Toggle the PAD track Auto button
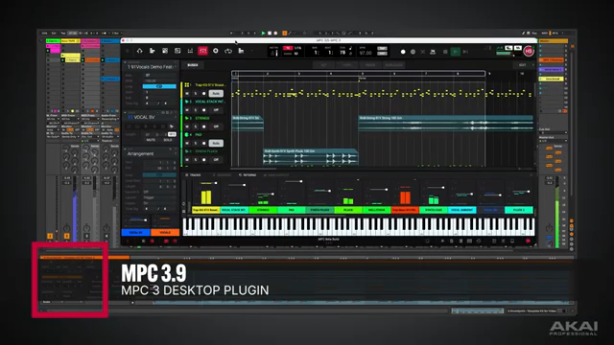 click(x=216, y=143)
